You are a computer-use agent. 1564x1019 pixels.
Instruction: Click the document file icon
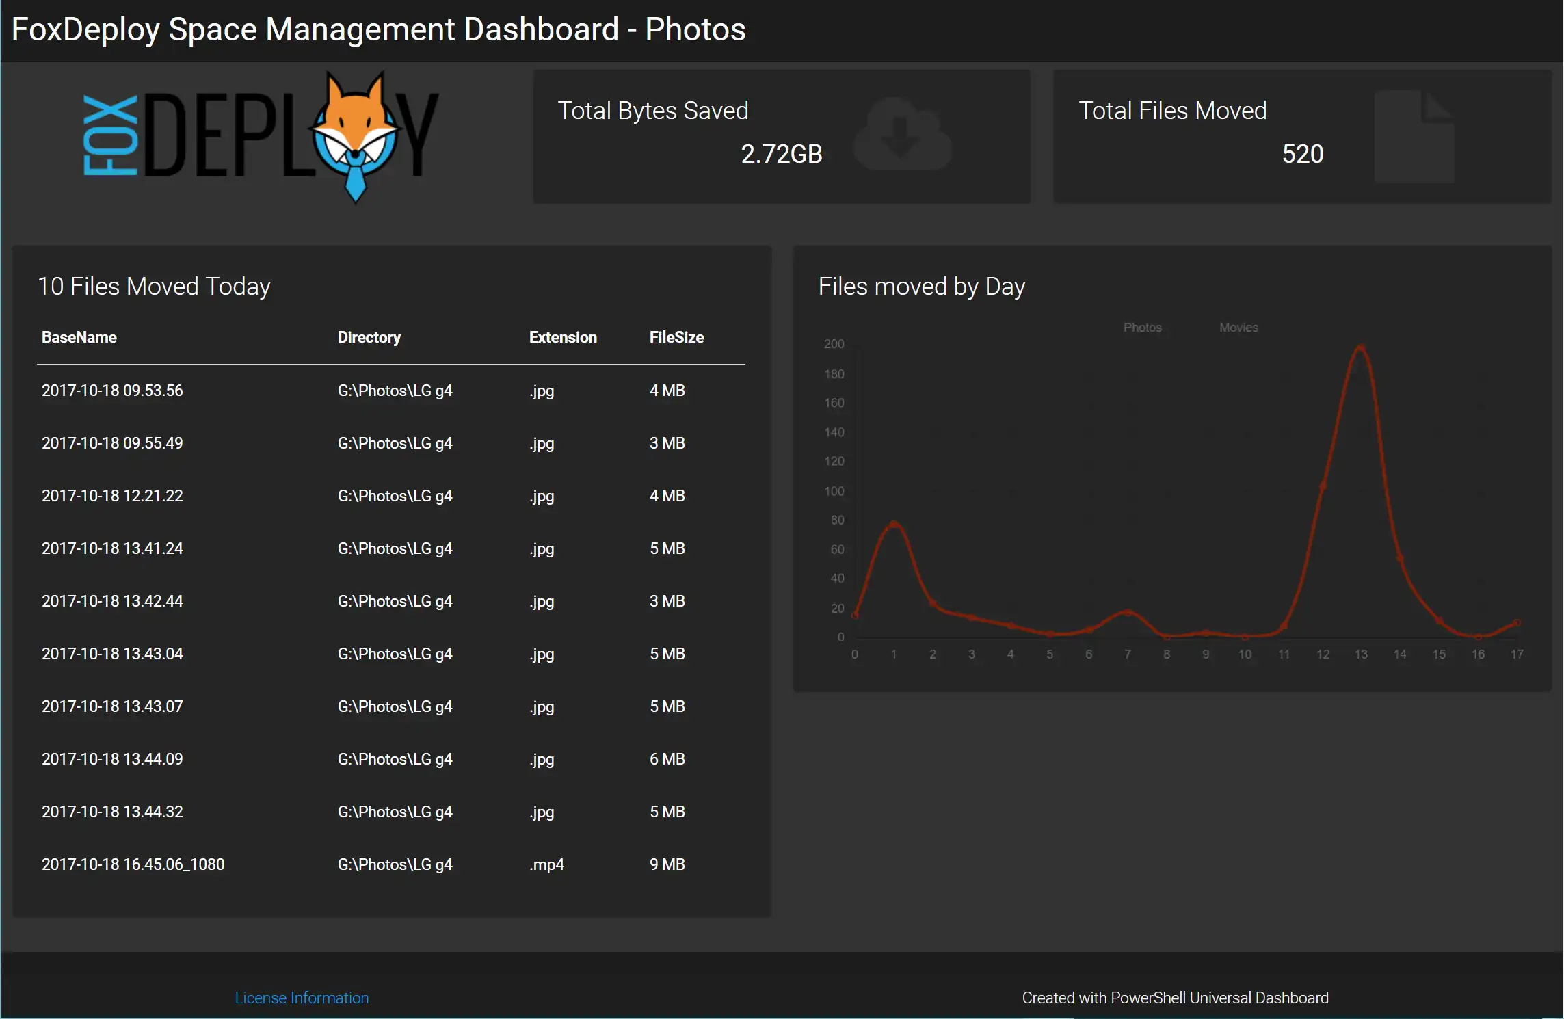1414,136
